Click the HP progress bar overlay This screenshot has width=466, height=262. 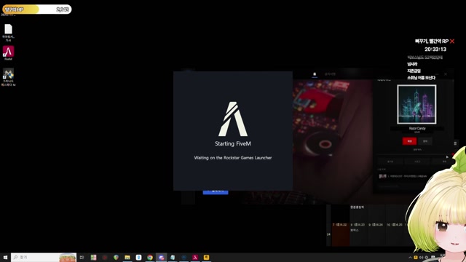[x=37, y=9]
